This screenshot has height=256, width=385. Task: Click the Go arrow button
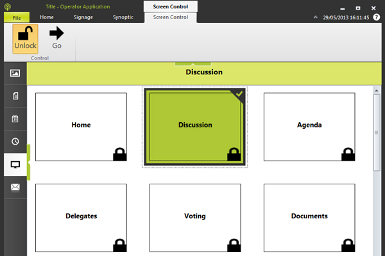(56, 38)
